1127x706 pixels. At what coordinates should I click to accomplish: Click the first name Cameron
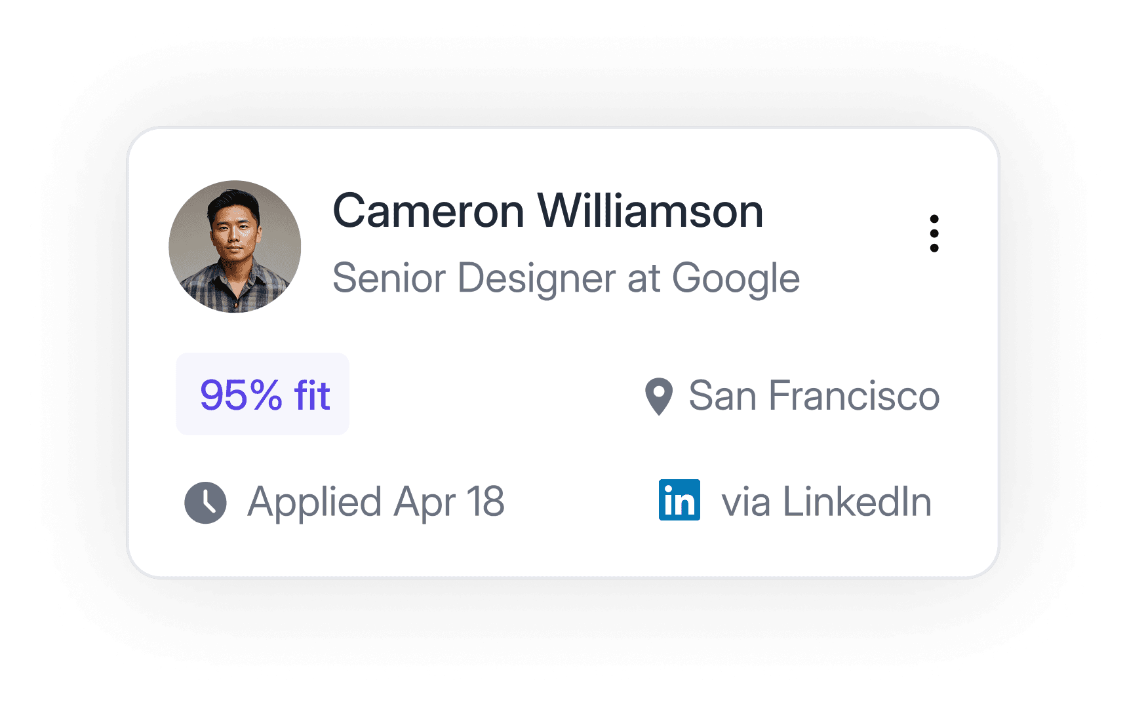(x=429, y=211)
